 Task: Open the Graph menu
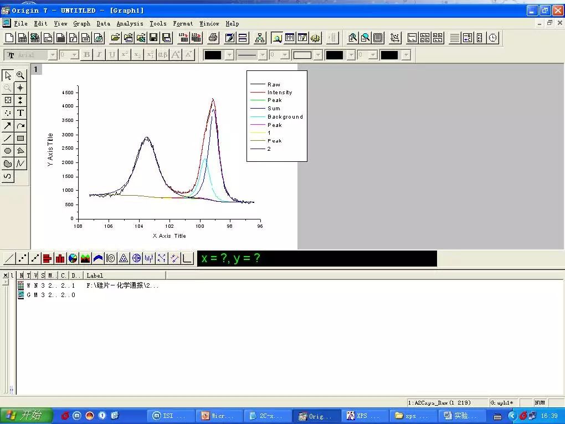(x=82, y=23)
